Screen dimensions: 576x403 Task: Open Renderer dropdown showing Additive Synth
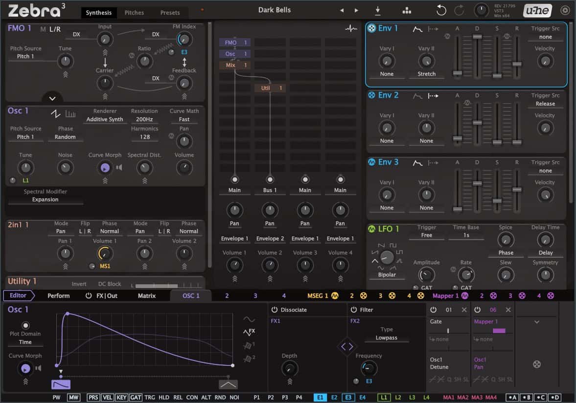click(x=105, y=119)
